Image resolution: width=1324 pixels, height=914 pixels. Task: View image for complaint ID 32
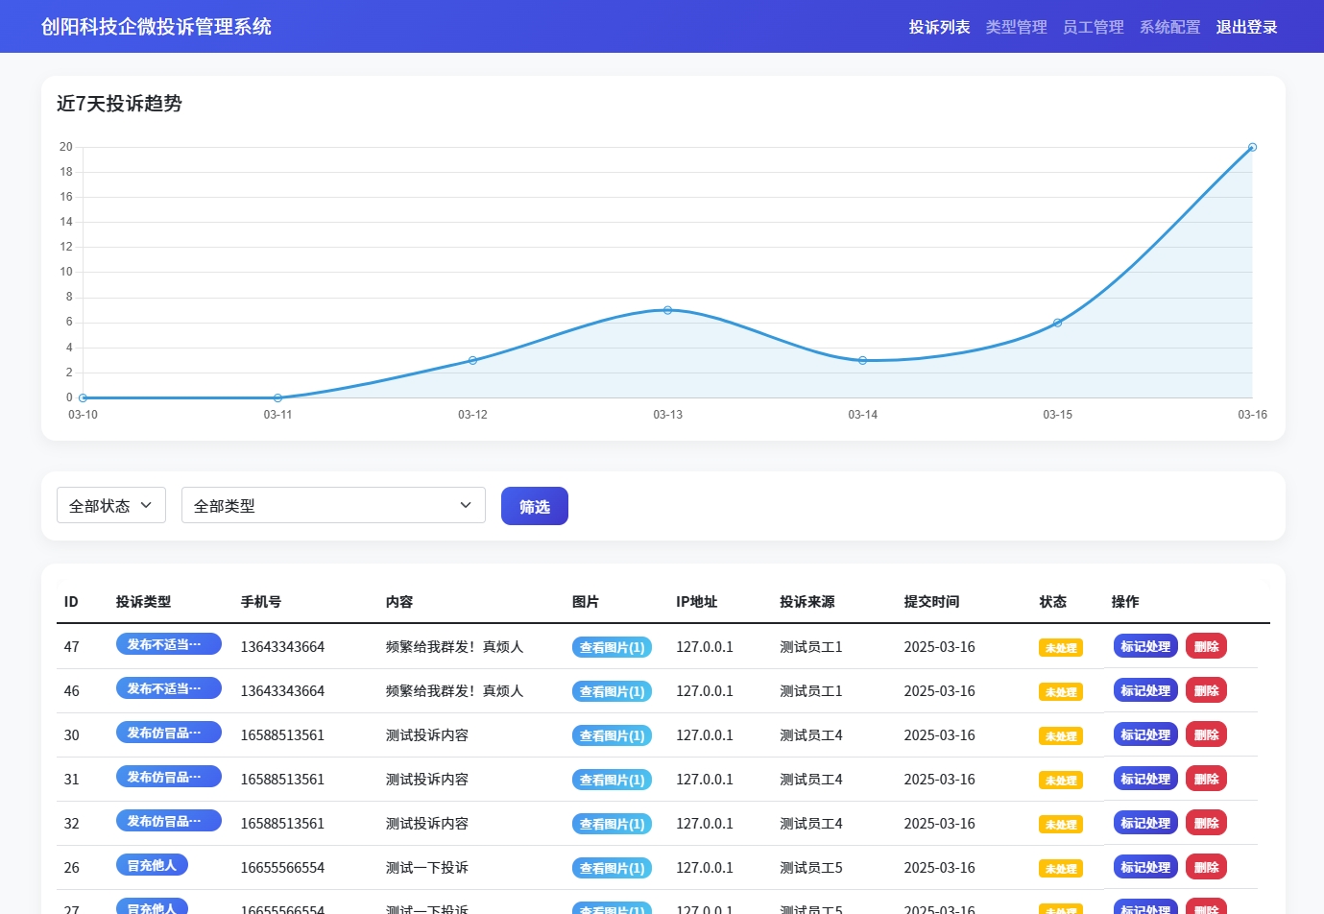[612, 824]
